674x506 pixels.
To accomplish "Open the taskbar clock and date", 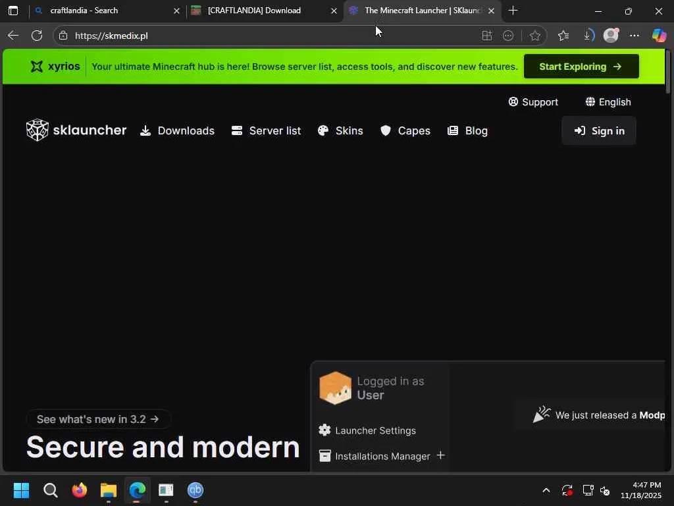I will click(x=641, y=490).
